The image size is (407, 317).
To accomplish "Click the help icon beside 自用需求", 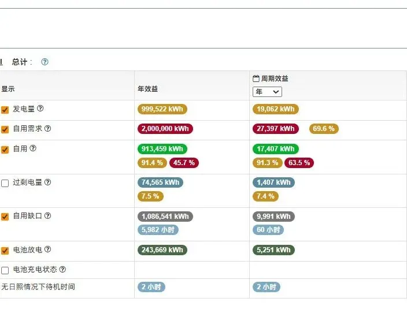I will point(48,129).
